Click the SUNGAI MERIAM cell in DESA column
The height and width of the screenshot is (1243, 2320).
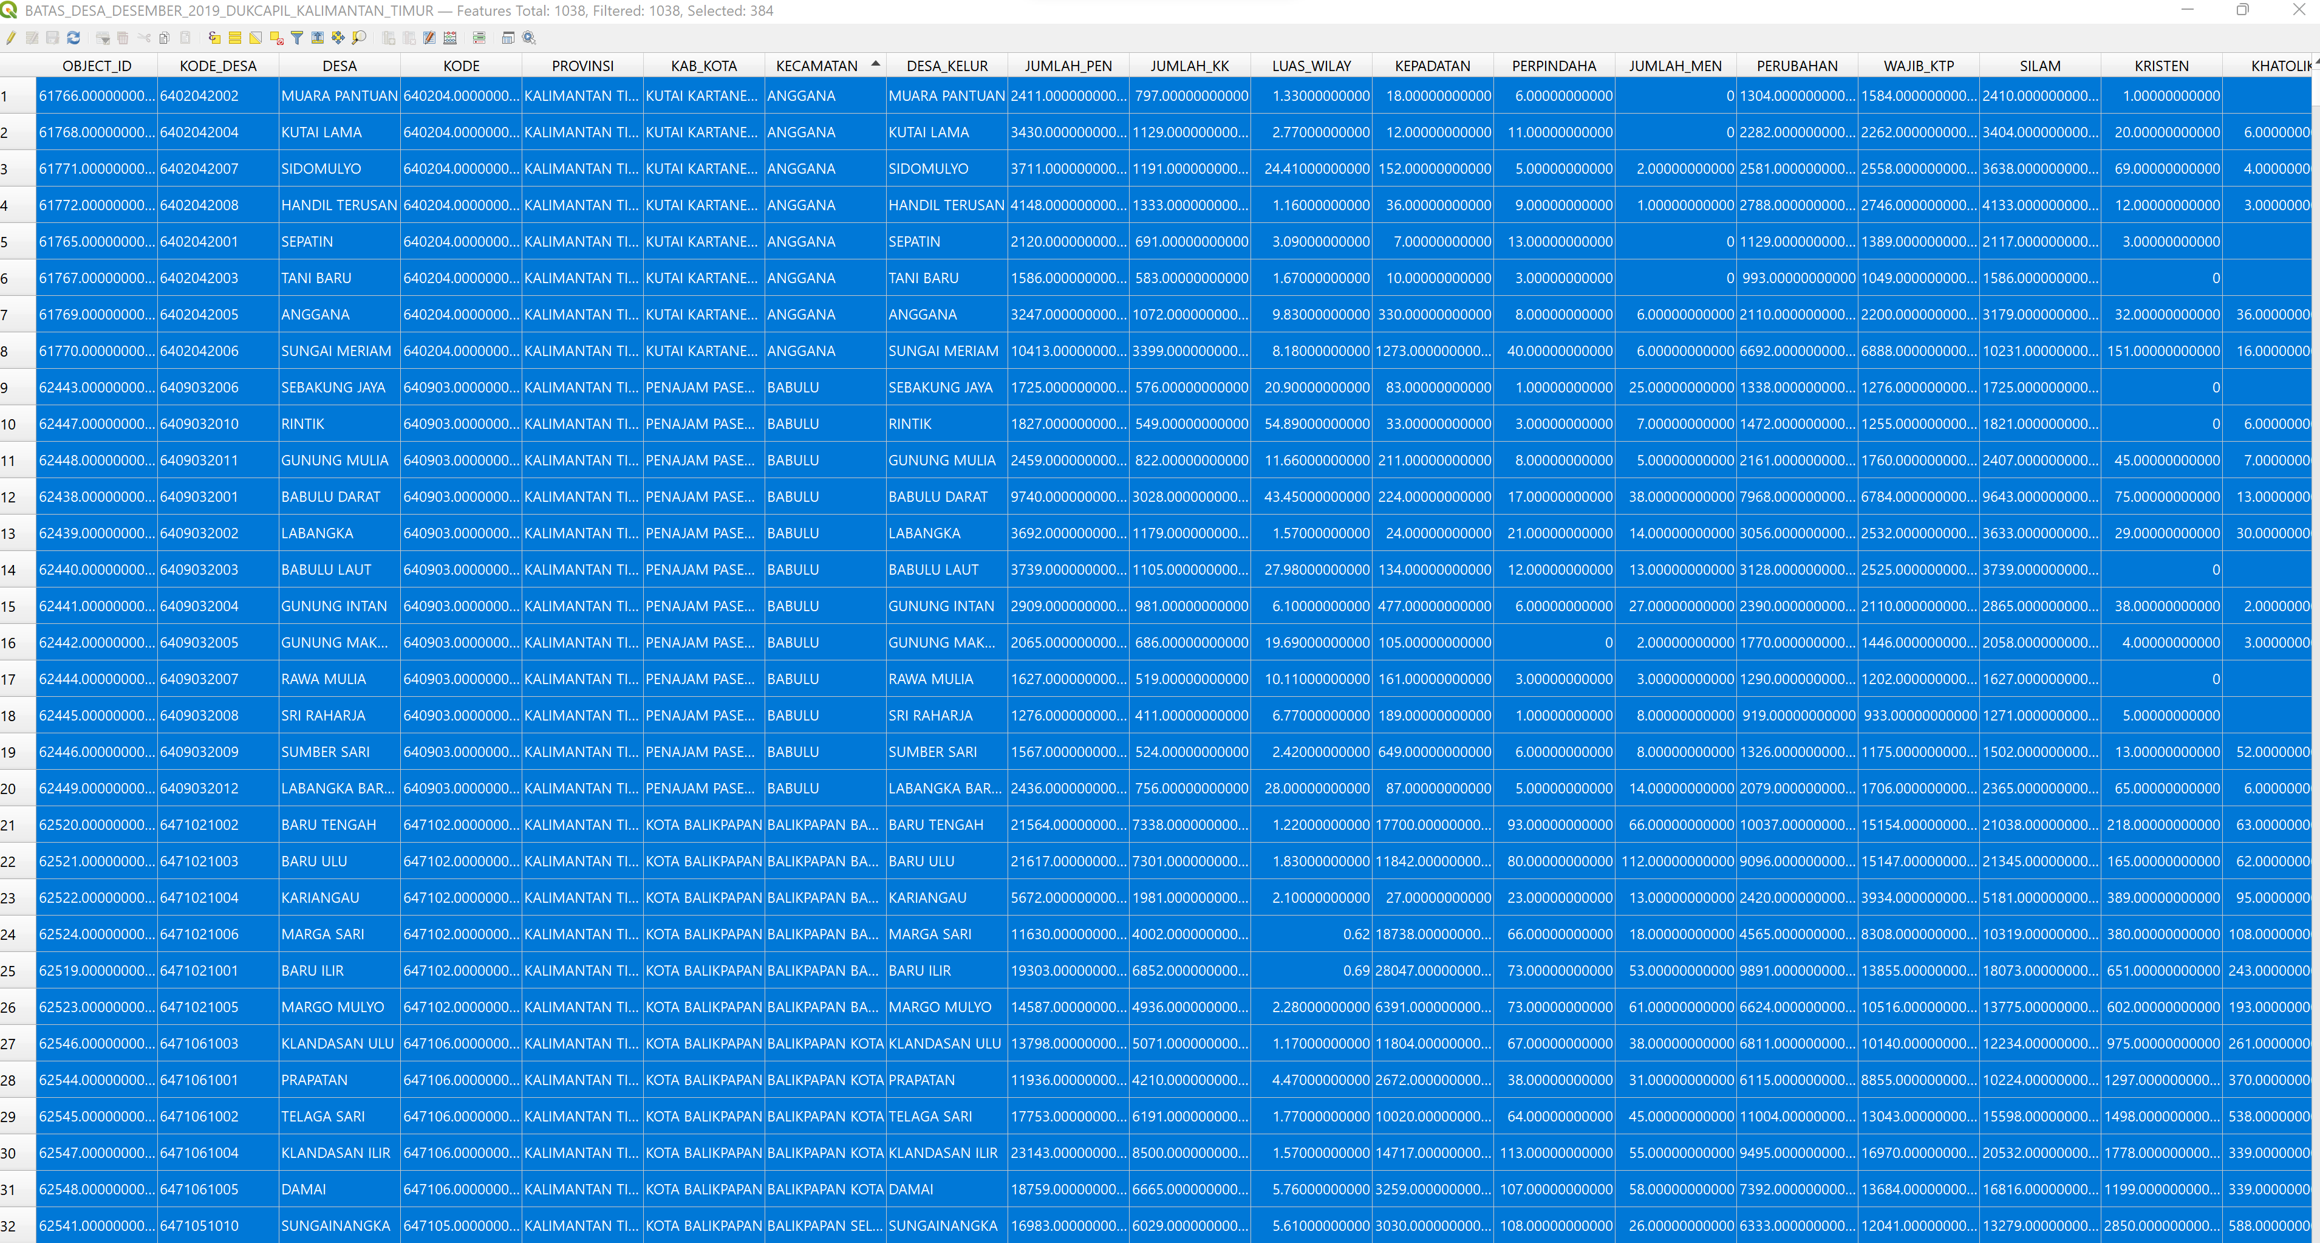click(336, 351)
